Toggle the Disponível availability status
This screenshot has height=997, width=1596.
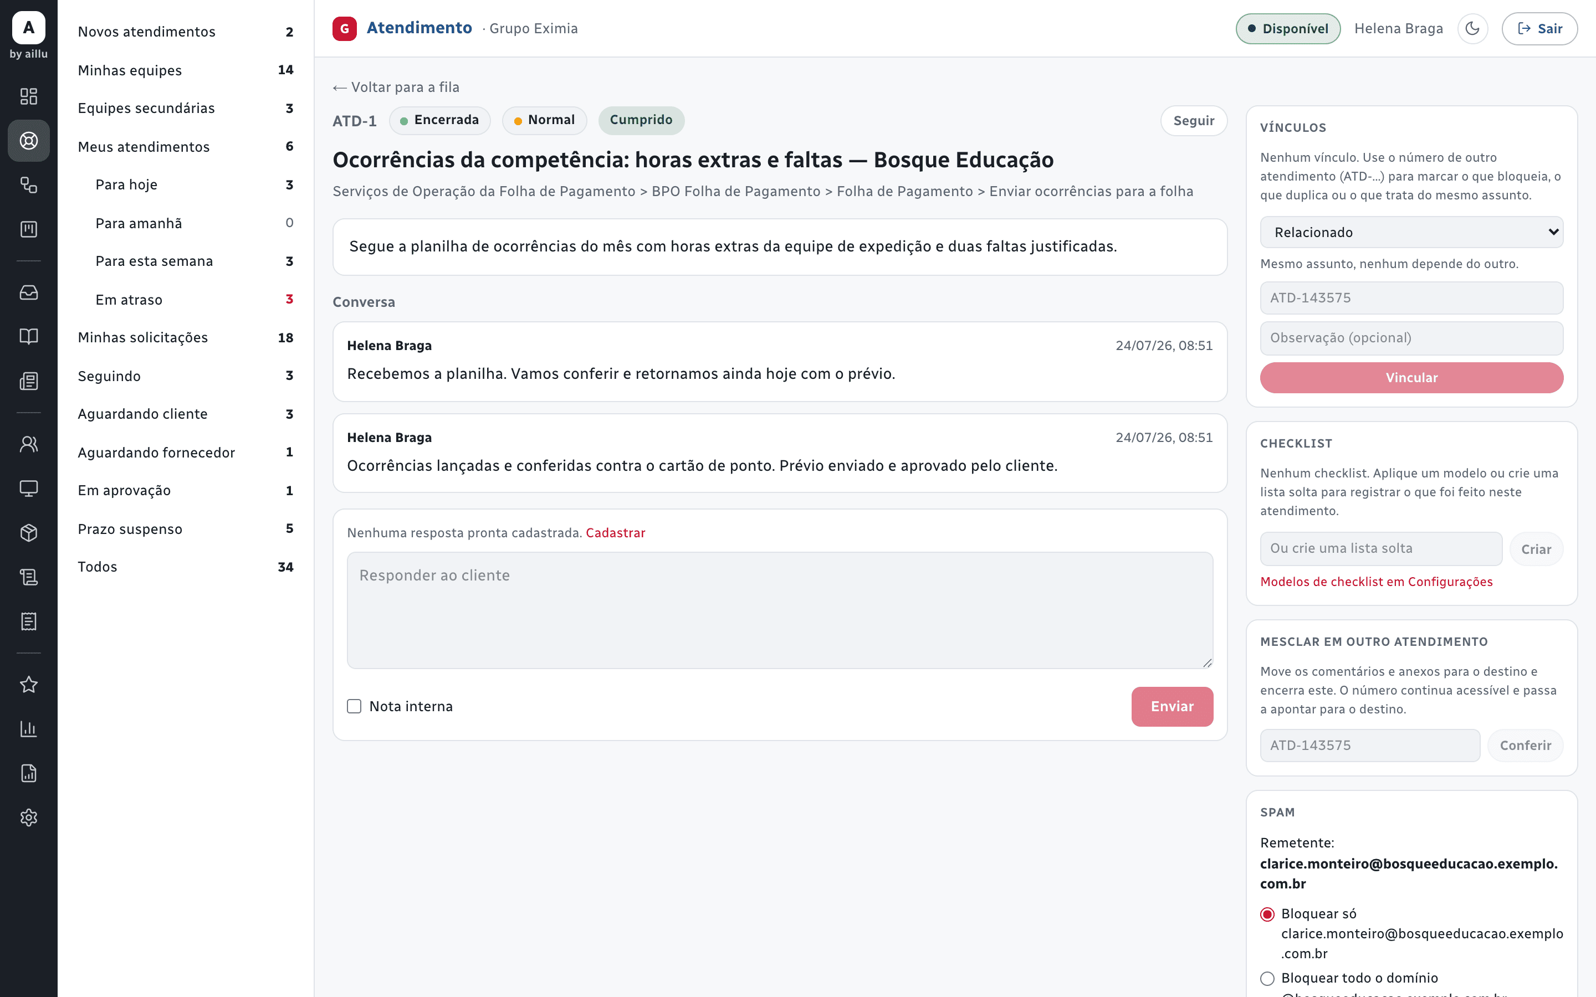[x=1287, y=28]
